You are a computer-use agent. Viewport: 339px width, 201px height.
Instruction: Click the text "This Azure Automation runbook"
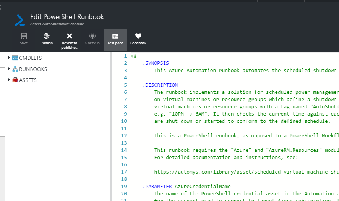tap(197, 71)
